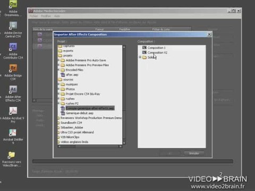255x191 pixels.
Task: Open Adobe Device Central CS4 shortcut
Action: tap(13, 30)
